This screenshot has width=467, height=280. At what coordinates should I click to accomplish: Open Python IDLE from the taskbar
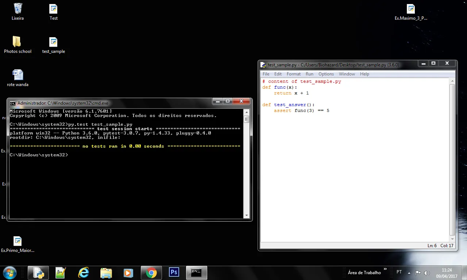pos(38,272)
